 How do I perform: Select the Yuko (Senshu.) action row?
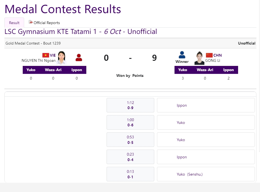206,174
